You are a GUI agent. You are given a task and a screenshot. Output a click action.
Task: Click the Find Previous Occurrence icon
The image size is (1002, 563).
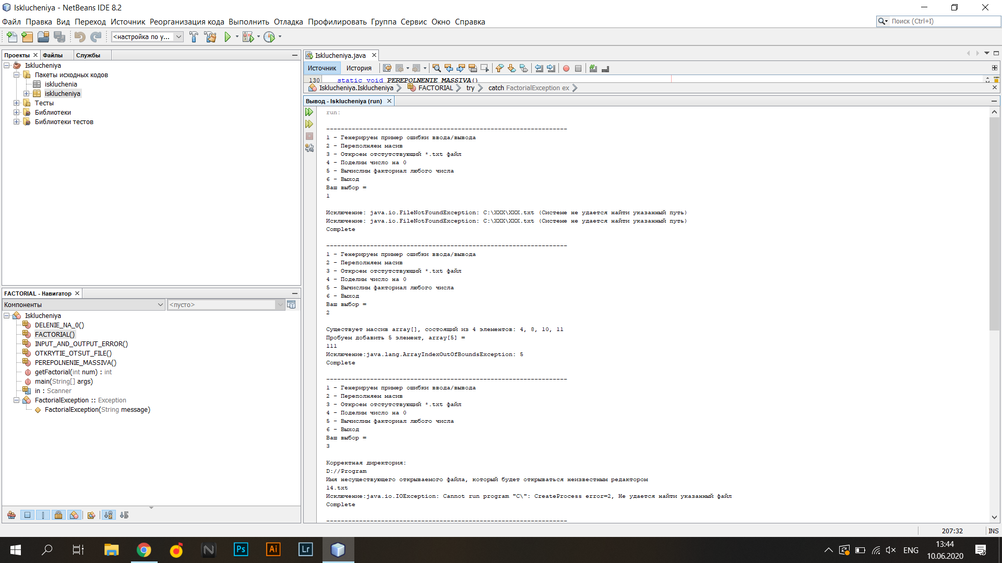click(449, 68)
